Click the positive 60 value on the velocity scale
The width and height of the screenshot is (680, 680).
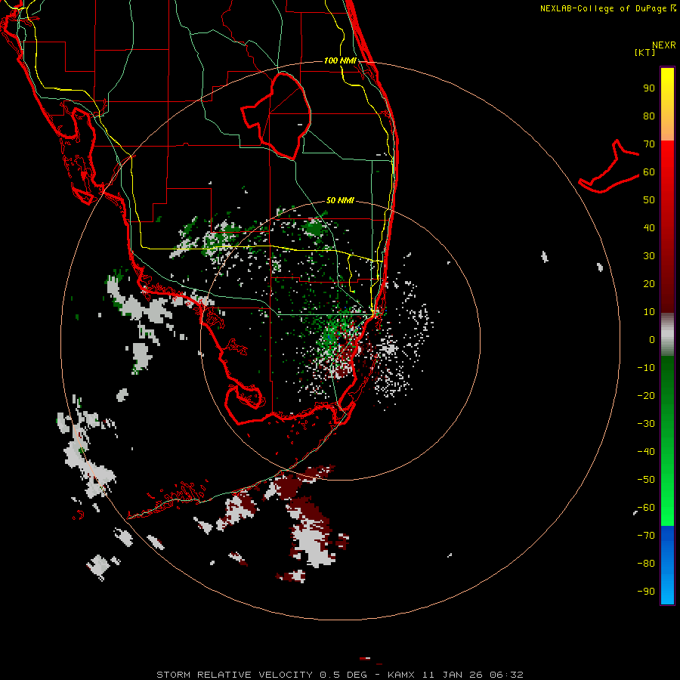[x=649, y=172]
